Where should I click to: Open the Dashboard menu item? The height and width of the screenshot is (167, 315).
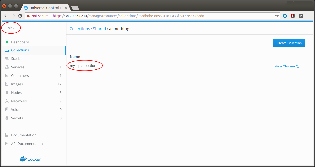click(x=20, y=42)
